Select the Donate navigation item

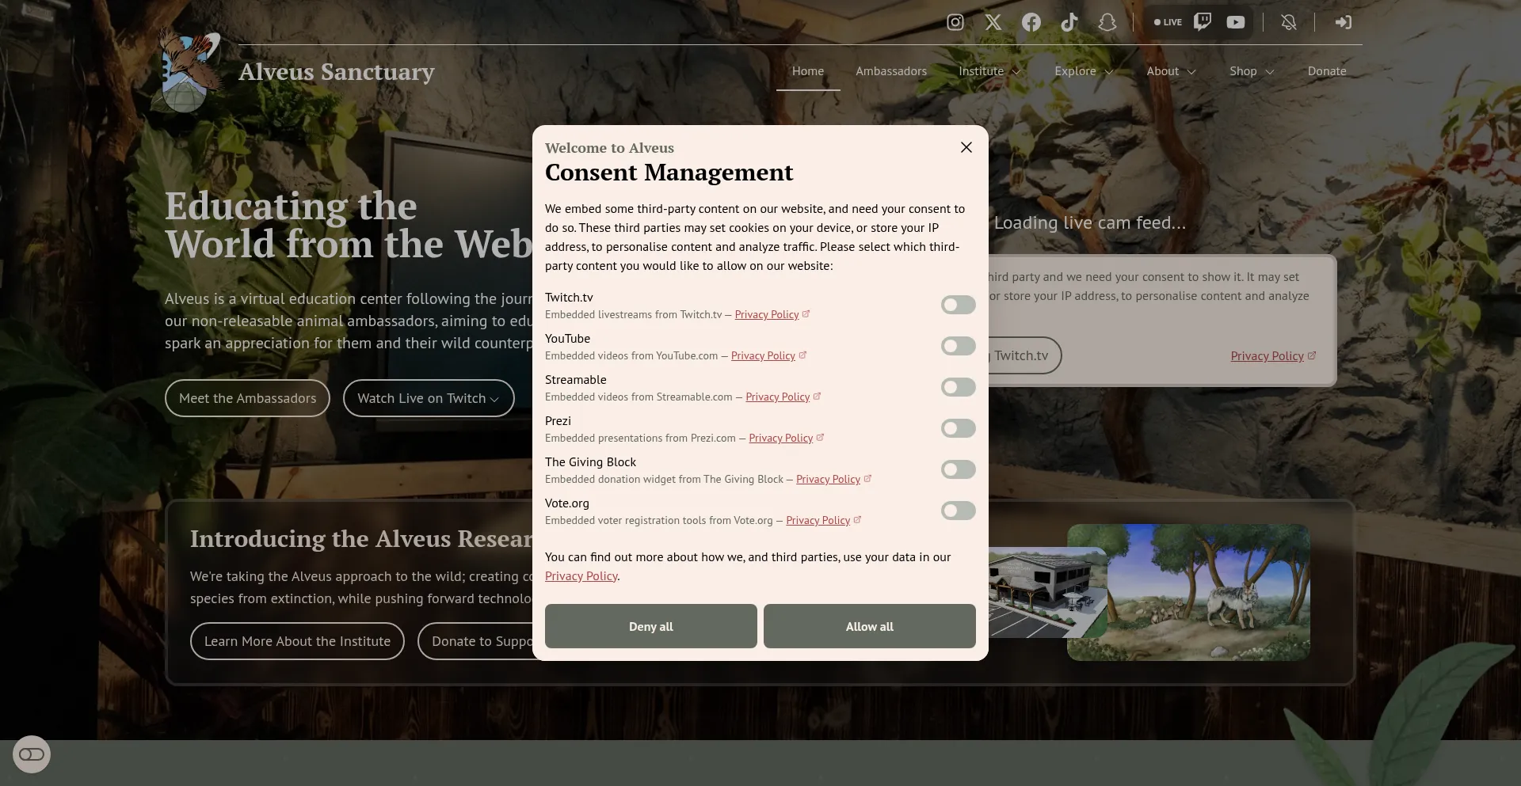click(x=1327, y=71)
